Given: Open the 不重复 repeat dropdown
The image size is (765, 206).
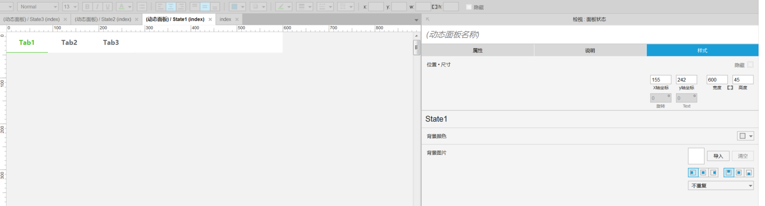Looking at the screenshot, I should click(x=721, y=186).
